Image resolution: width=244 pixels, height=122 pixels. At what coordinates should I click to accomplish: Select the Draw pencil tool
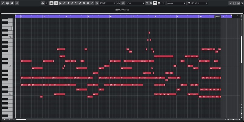pos(64,3)
